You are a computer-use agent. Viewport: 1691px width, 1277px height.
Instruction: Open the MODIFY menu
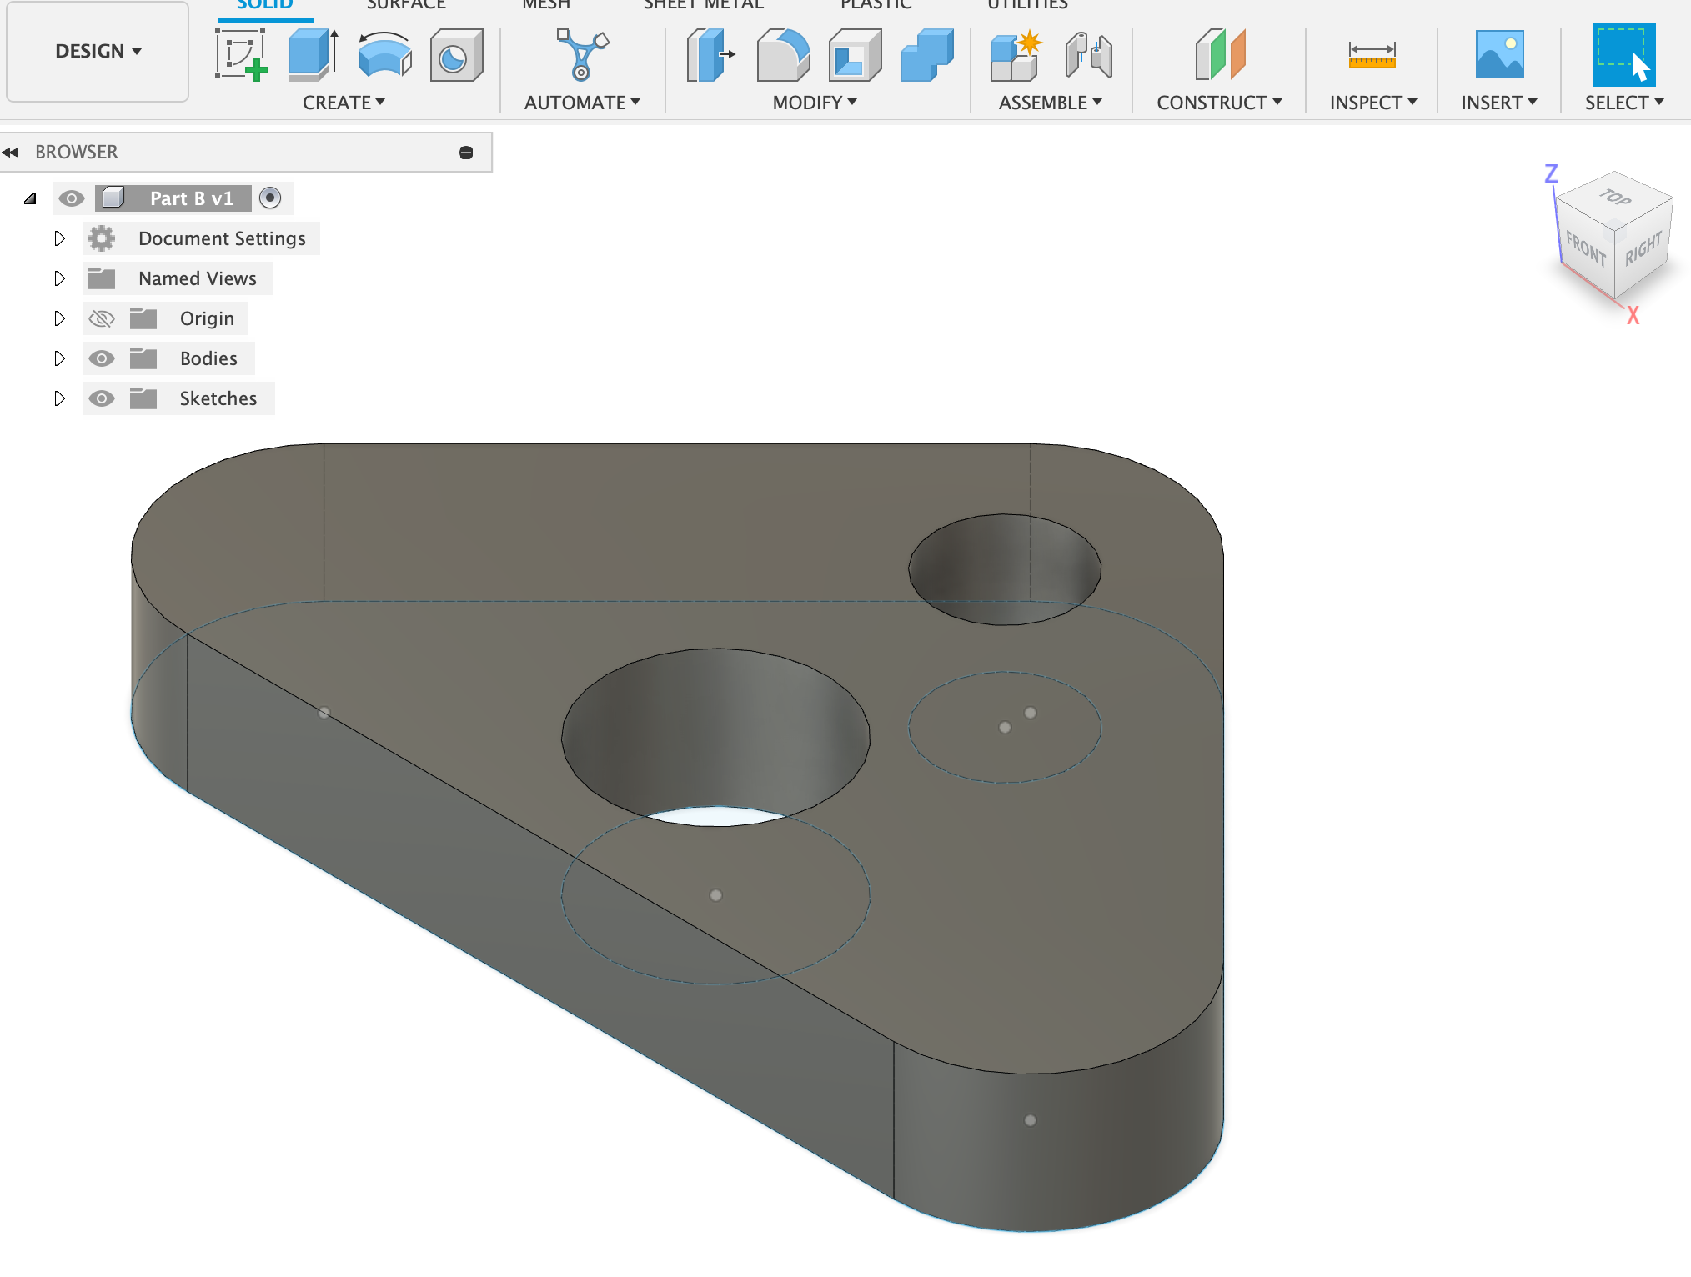[814, 103]
